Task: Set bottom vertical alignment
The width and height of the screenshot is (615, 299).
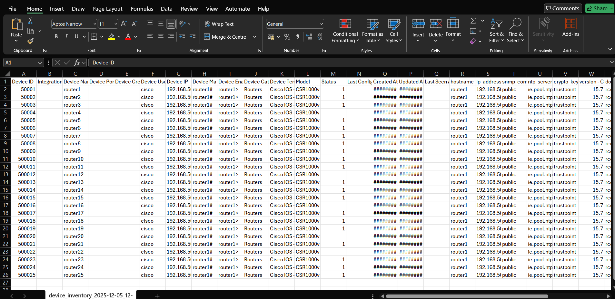Action: click(x=171, y=24)
